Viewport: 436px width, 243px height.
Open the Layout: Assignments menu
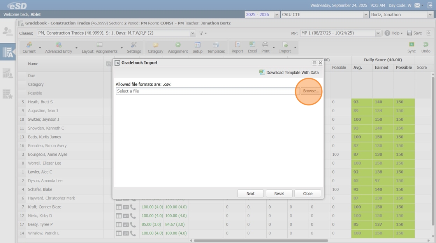(x=100, y=47)
